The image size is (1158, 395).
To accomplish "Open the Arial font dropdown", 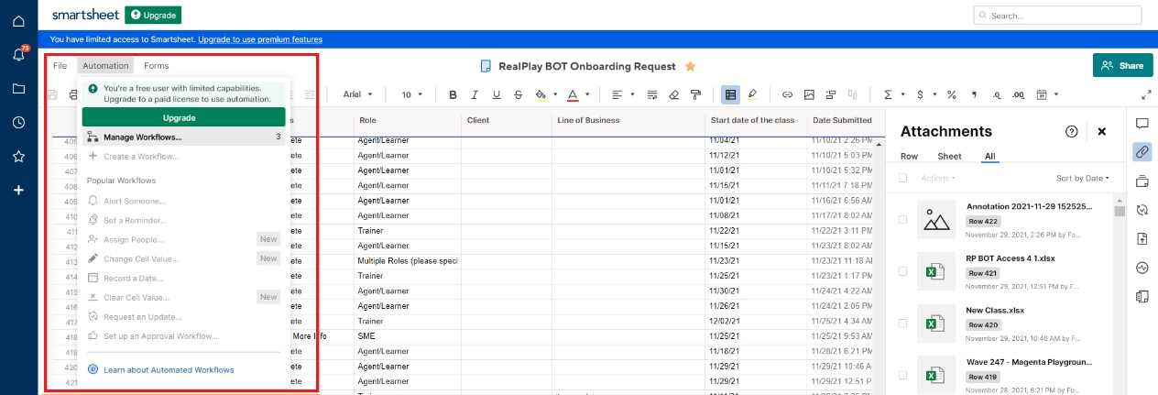I will coord(357,94).
